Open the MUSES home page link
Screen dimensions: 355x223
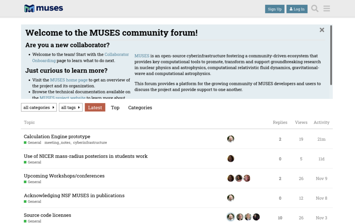point(69,80)
